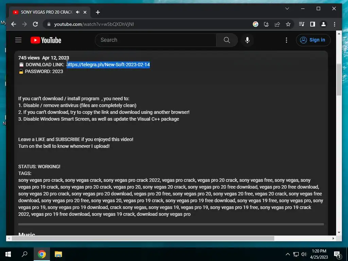This screenshot has height=261, width=348.
Task: Open a new tab with plus button
Action: pos(98,12)
